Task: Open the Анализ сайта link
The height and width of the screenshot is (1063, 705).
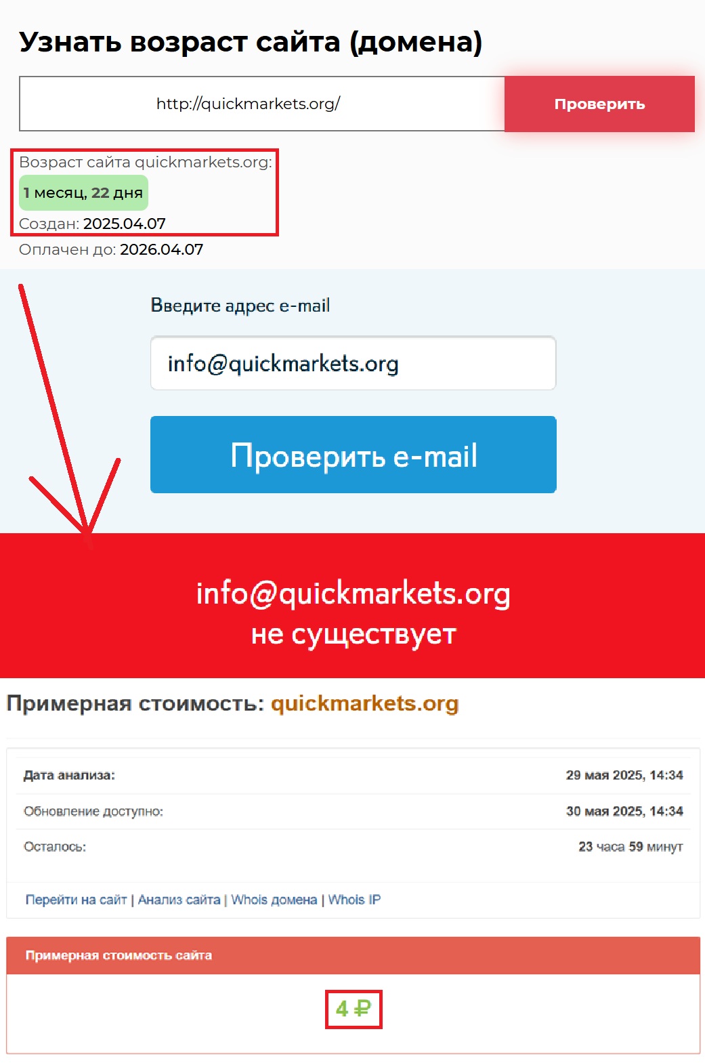Action: click(179, 900)
